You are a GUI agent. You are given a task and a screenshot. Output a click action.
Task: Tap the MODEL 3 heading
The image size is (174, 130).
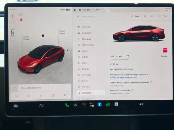point(119,56)
